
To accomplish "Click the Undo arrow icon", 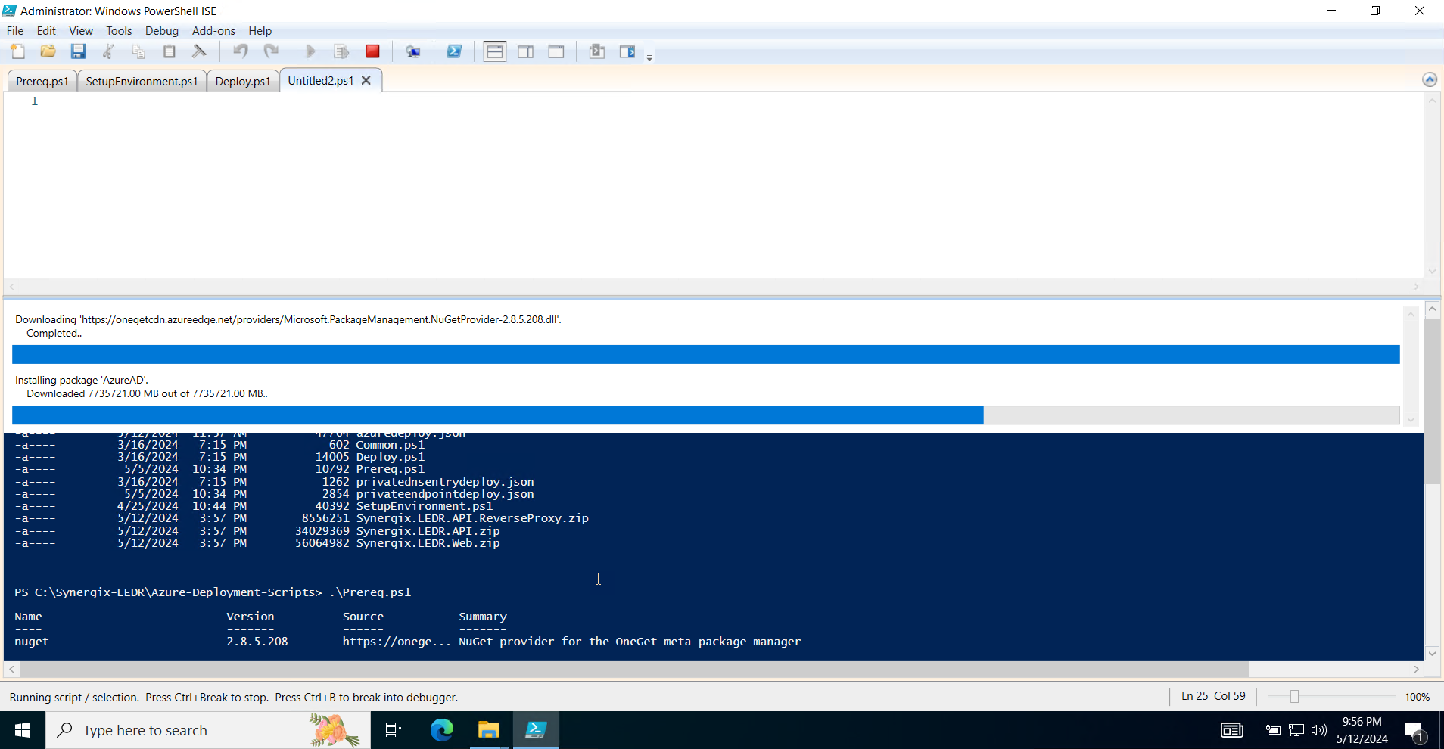I will (x=241, y=51).
